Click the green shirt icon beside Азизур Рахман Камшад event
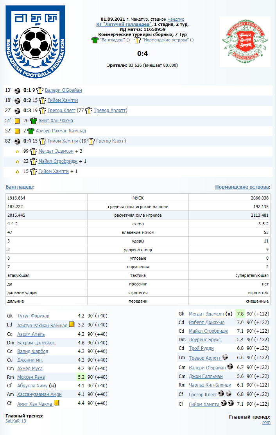Screen dimensions: 276x435 (x=30, y=131)
